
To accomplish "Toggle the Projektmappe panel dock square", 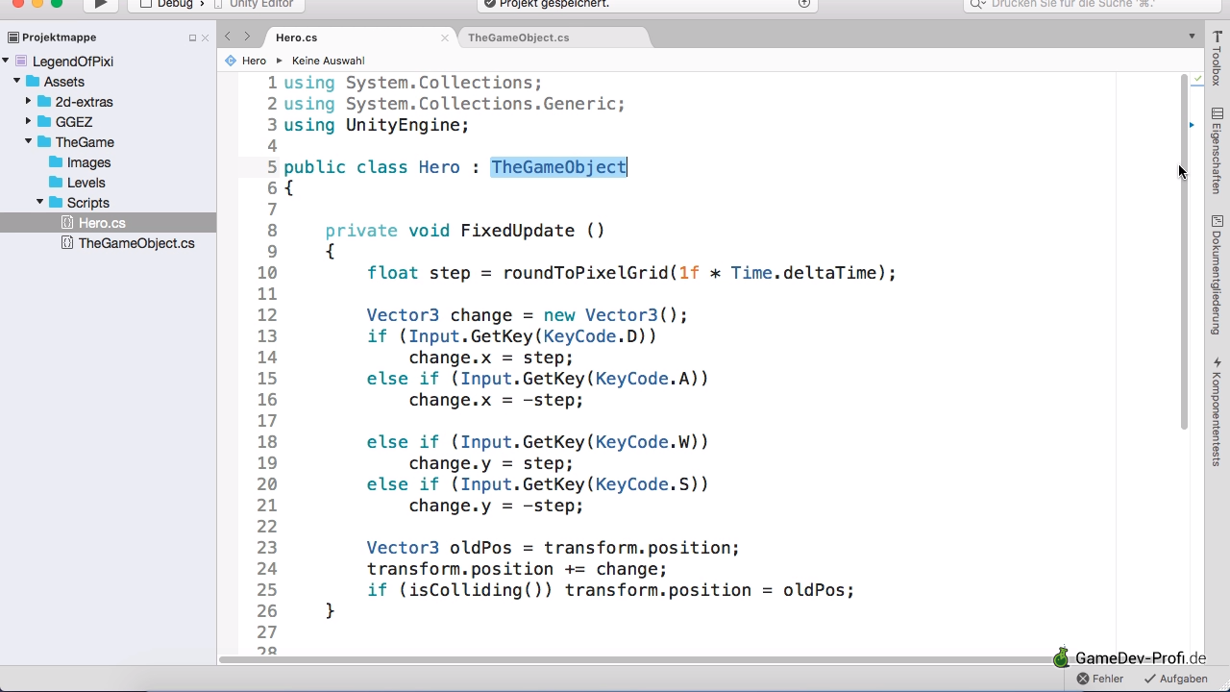I will click(192, 38).
